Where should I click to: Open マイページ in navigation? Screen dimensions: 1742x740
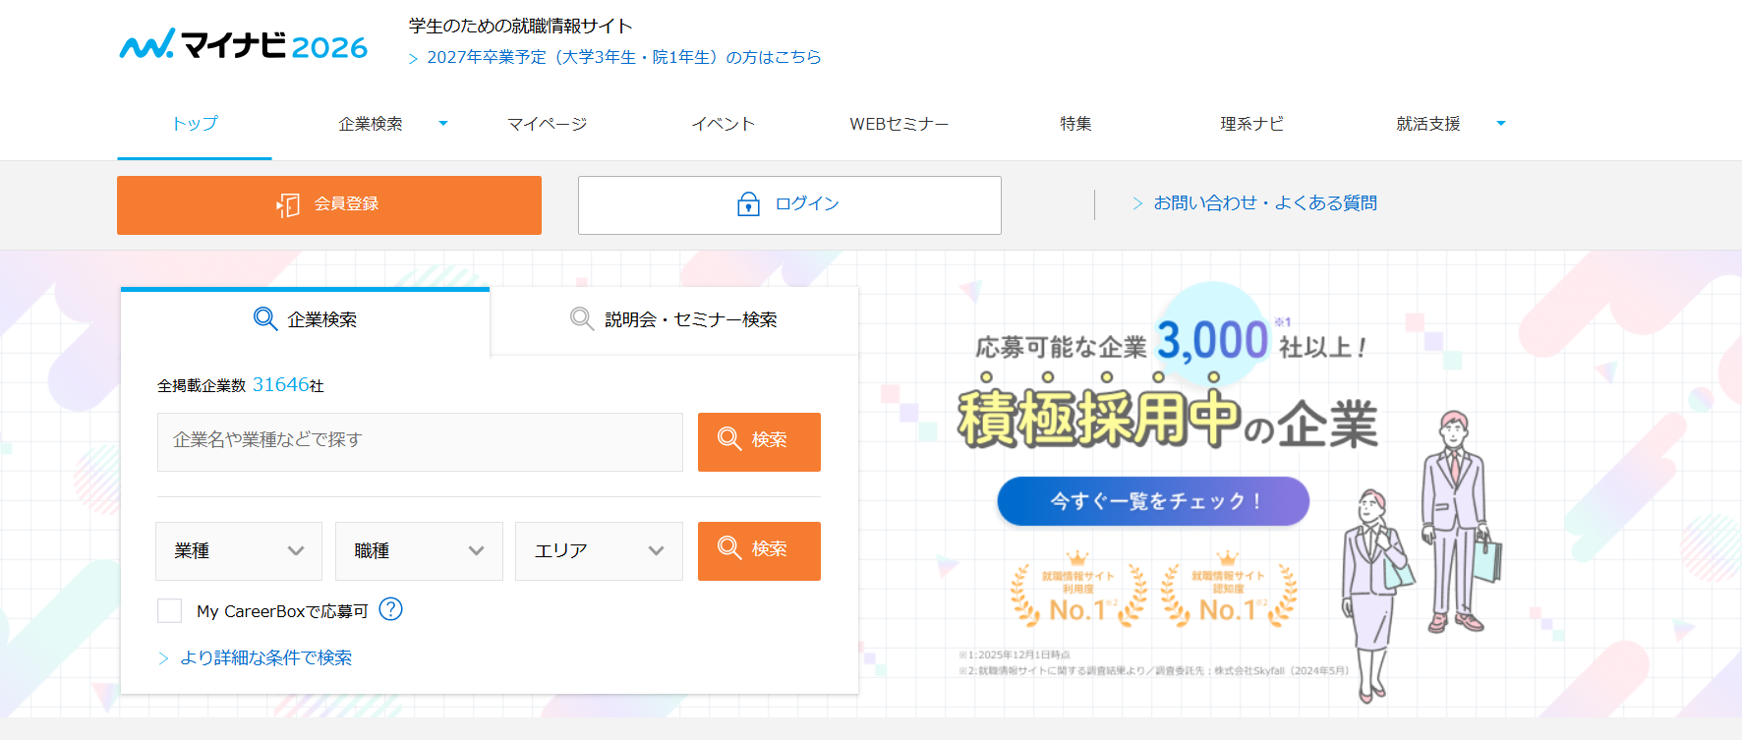click(x=547, y=124)
